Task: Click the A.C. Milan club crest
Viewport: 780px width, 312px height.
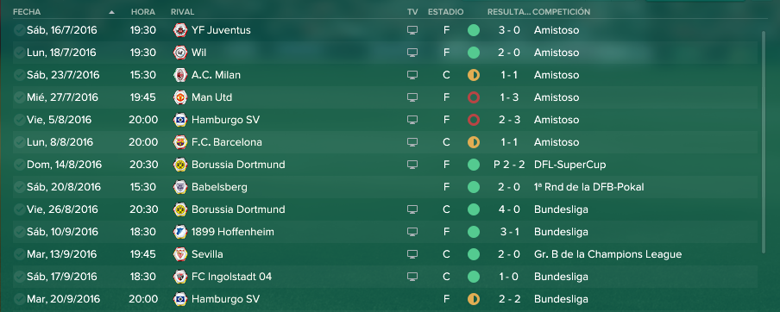Action: [x=179, y=75]
